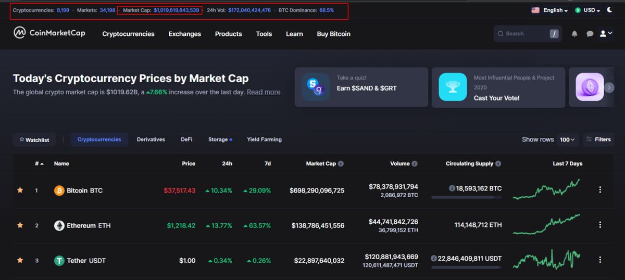Click the Ethereum promo card thumbnail
Viewport: 625px width, 280px height.
[590, 87]
